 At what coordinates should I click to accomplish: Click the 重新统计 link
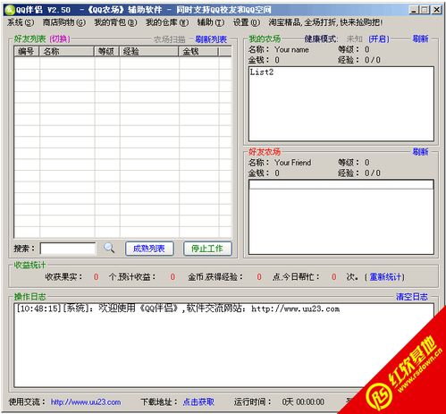point(385,277)
